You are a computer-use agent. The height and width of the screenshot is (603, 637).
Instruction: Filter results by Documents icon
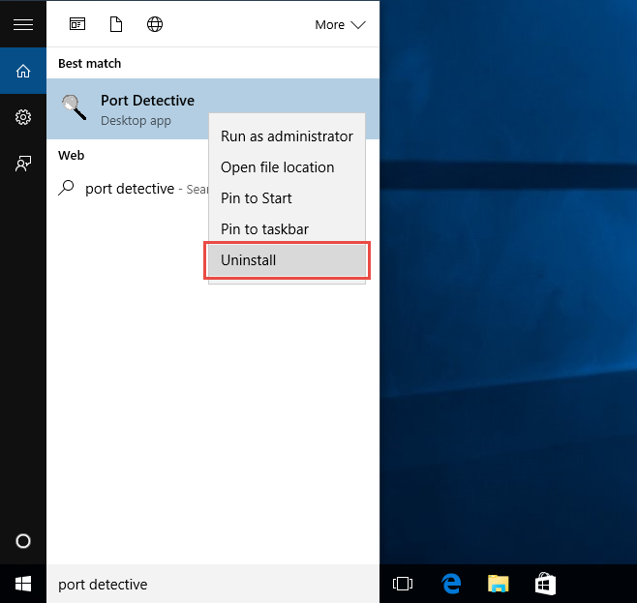coord(116,24)
